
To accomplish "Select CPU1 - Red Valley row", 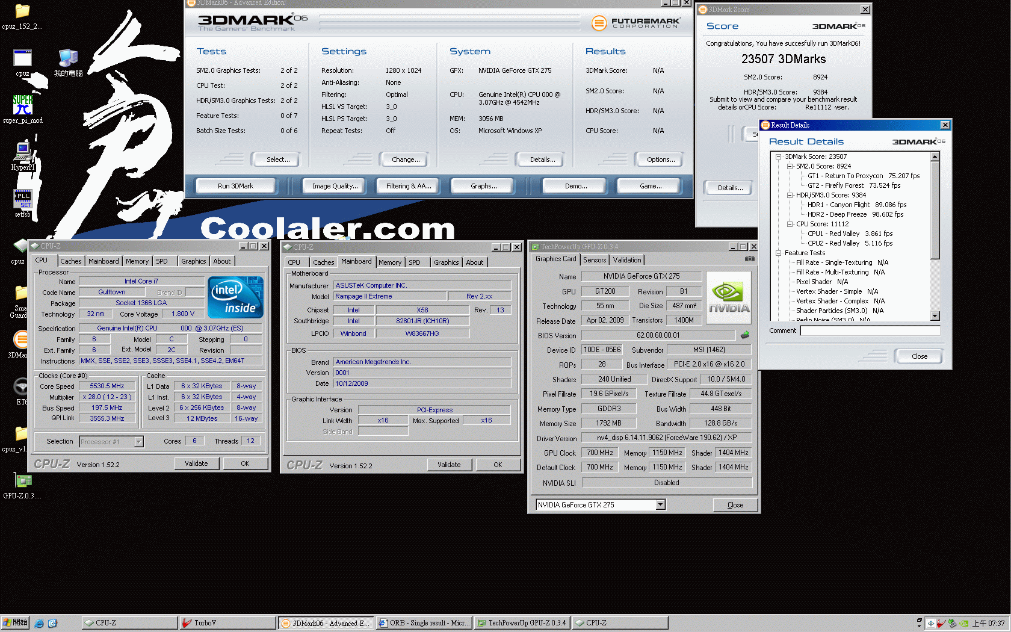I will (850, 234).
